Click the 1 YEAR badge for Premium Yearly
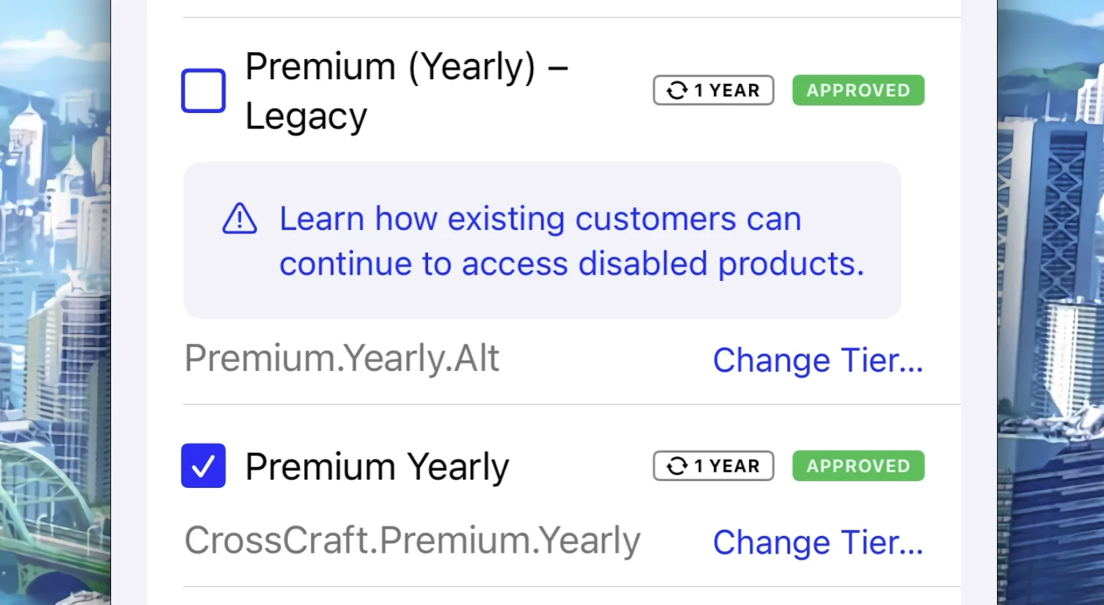 713,465
